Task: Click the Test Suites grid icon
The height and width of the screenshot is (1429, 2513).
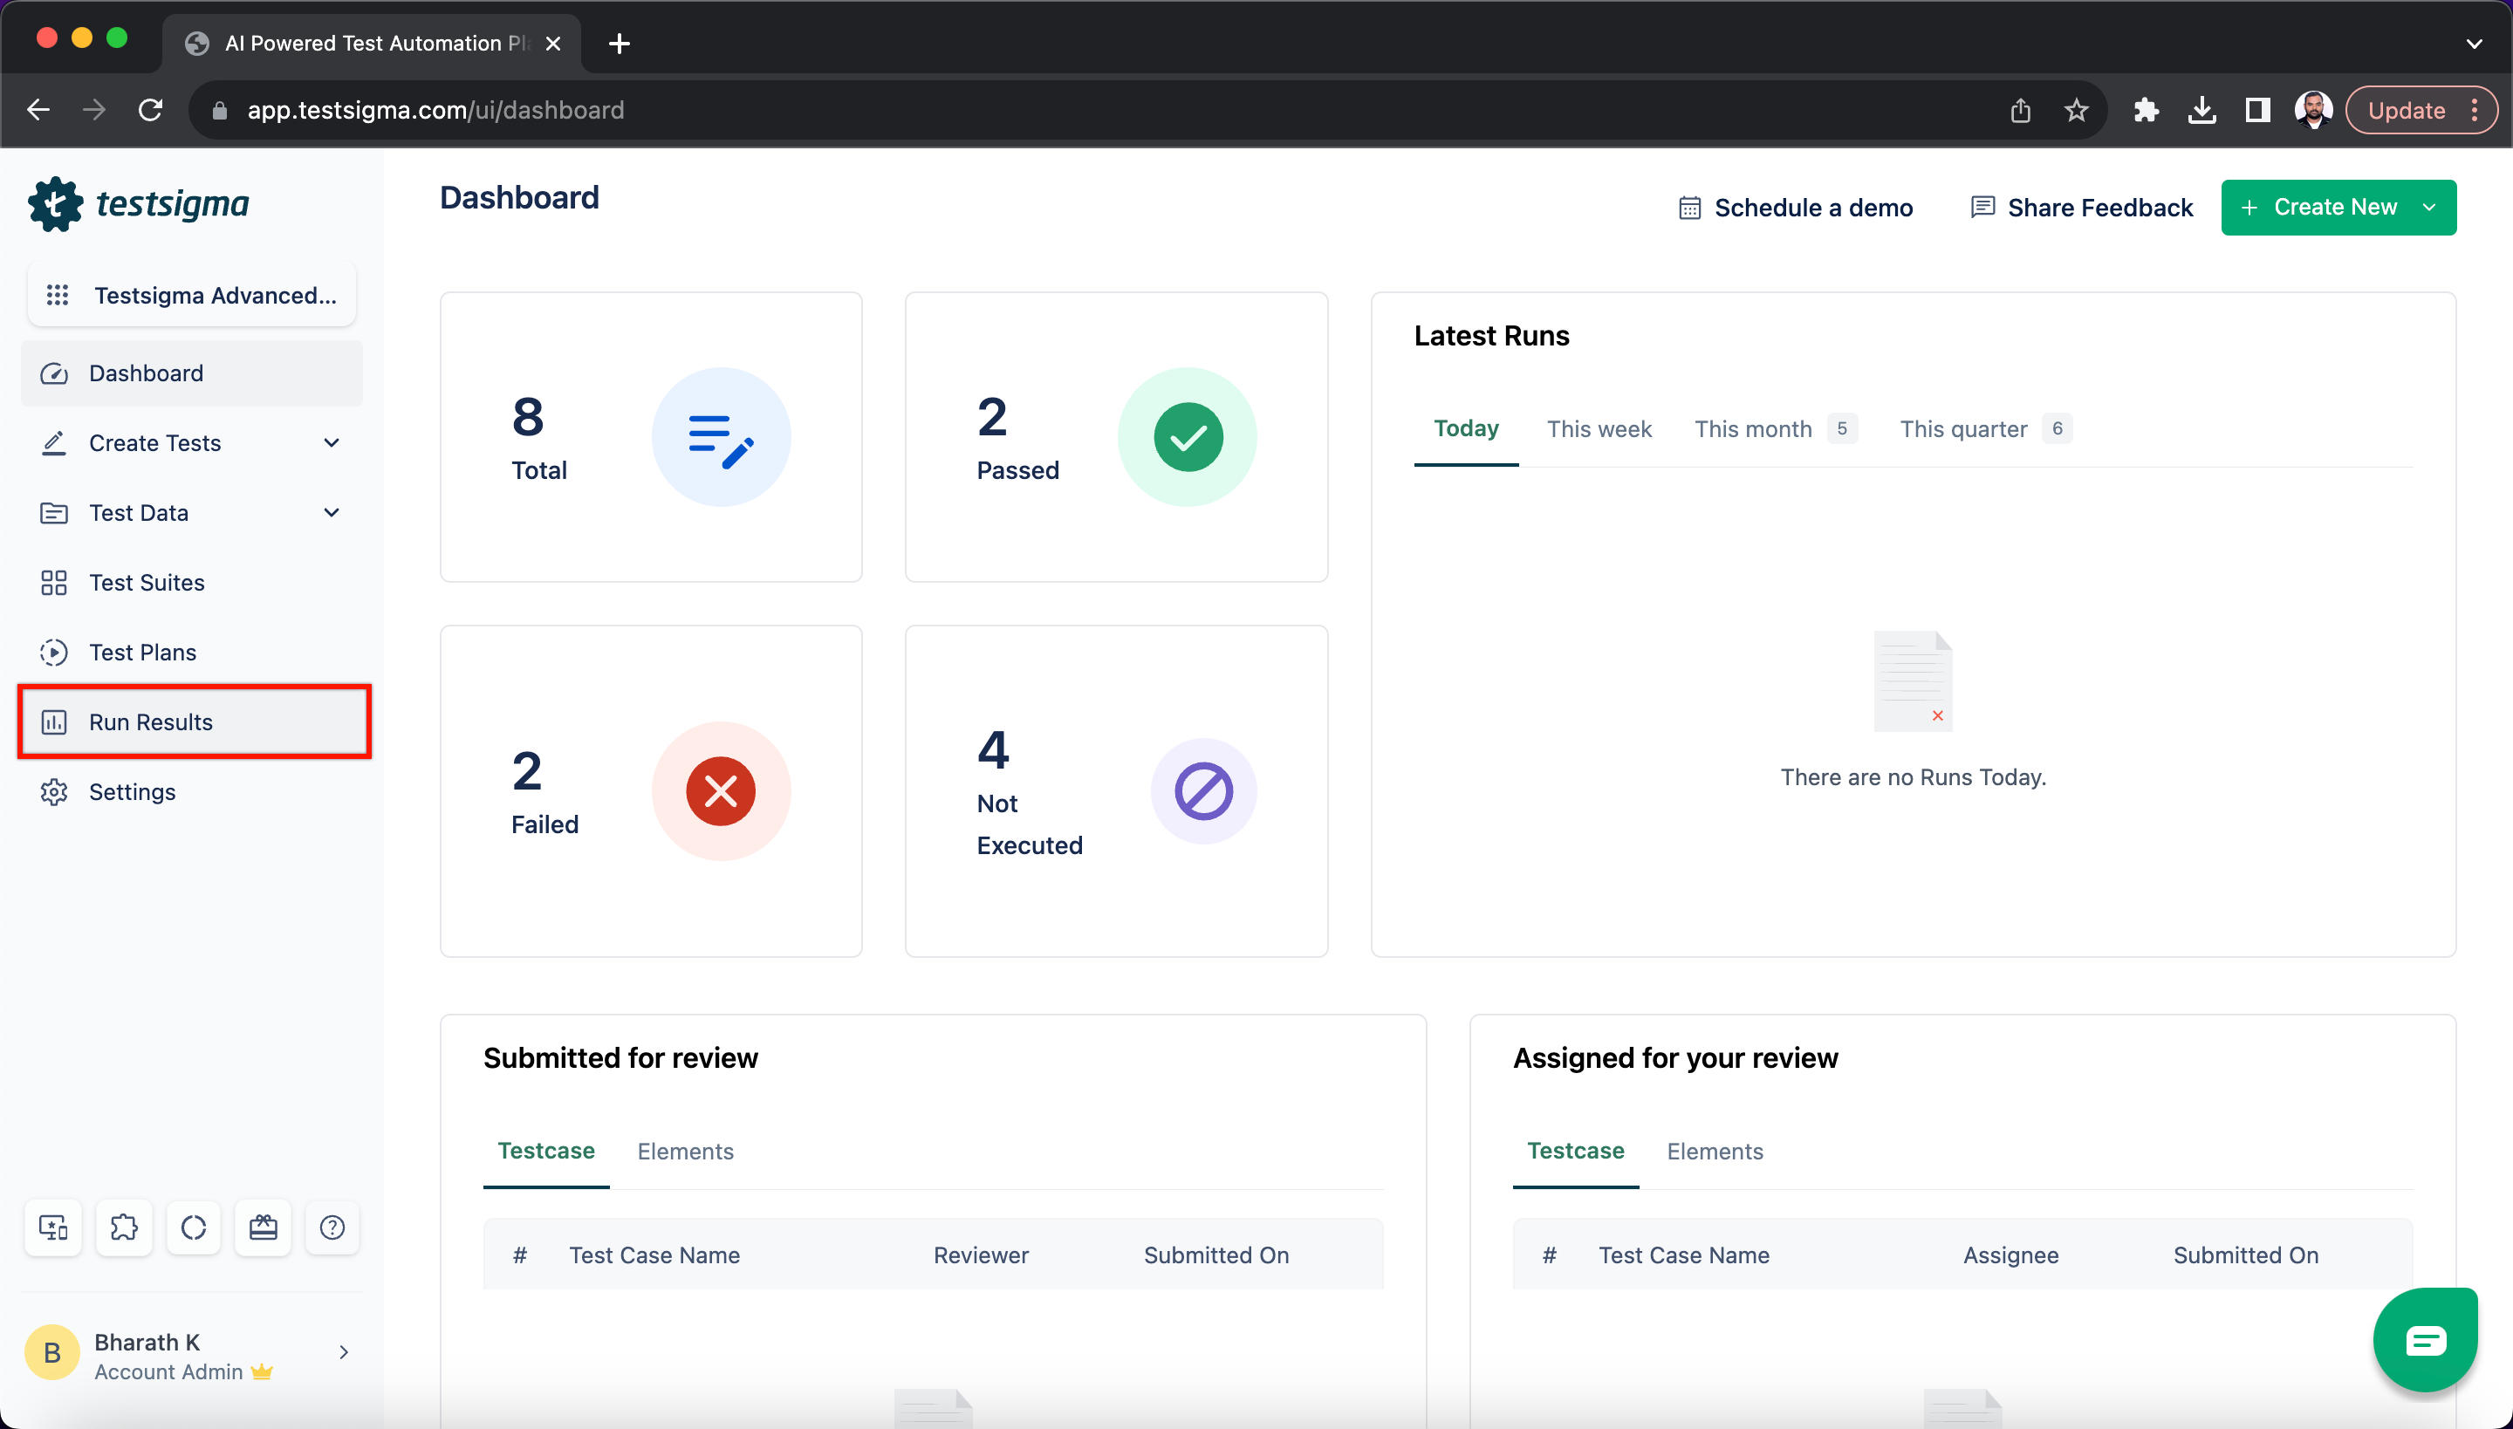Action: 54,582
